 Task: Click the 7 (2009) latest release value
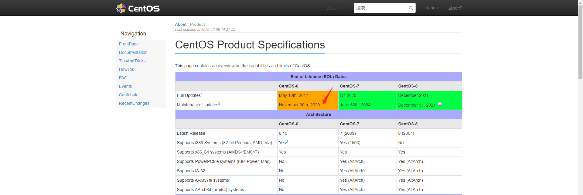348,133
